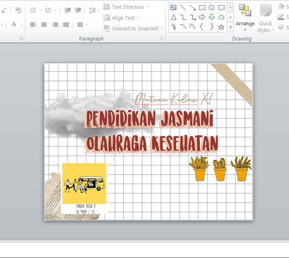The image size is (289, 258).
Task: Click the Shape Fill paint bucket icon
Action: point(281,6)
